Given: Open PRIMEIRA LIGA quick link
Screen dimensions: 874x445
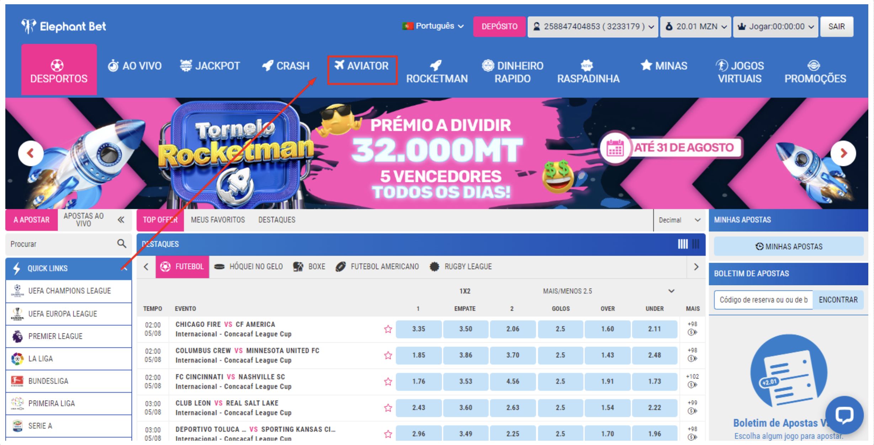Looking at the screenshot, I should point(69,403).
